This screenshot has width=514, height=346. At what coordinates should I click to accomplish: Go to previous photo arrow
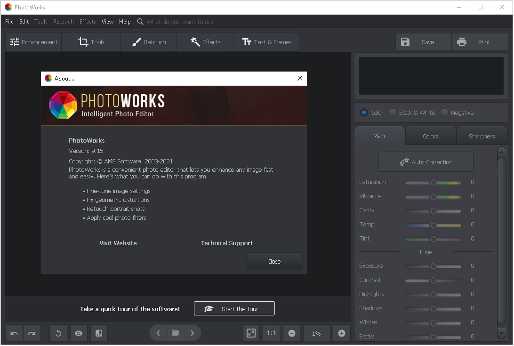[x=158, y=333]
